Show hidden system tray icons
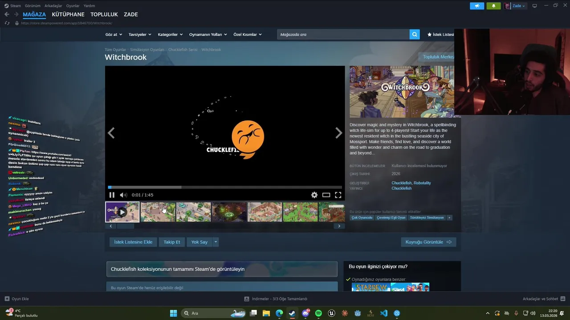 (488, 313)
